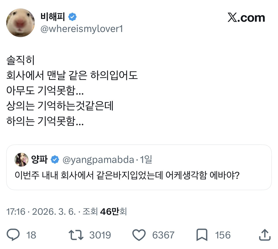The width and height of the screenshot is (278, 249).
Task: Click the 6367 likes count
Action: [163, 235]
